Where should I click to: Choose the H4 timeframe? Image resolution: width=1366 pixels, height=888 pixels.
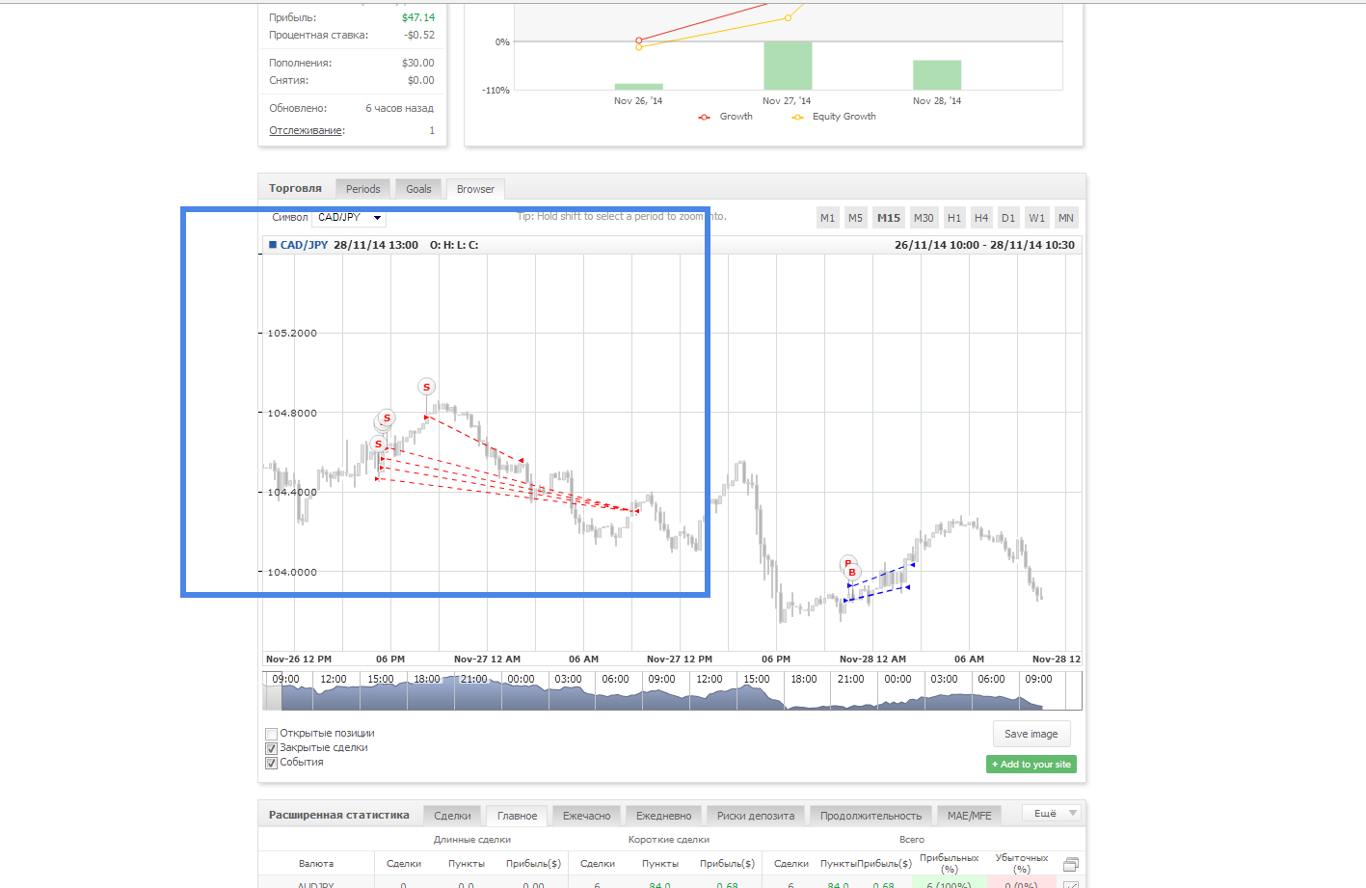point(981,218)
